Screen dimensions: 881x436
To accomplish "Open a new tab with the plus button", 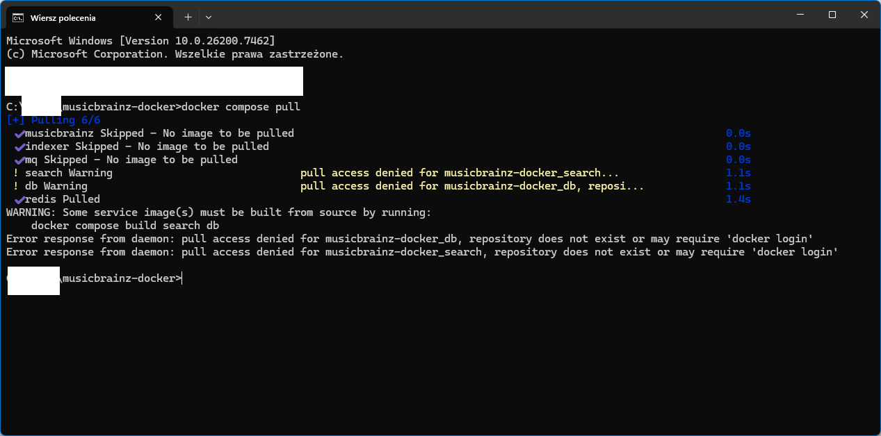I will (x=188, y=17).
